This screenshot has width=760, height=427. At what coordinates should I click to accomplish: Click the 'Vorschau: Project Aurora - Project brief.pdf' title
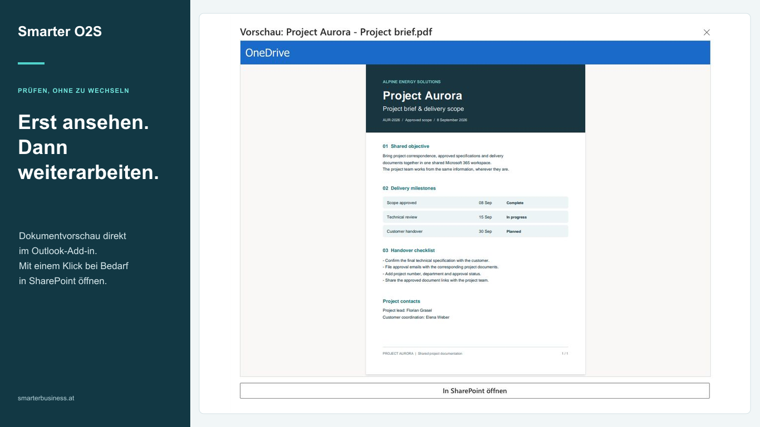(336, 32)
